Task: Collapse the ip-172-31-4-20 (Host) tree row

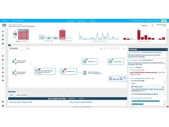Action: coord(131,81)
